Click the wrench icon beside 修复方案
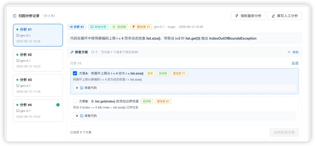 [72, 52]
